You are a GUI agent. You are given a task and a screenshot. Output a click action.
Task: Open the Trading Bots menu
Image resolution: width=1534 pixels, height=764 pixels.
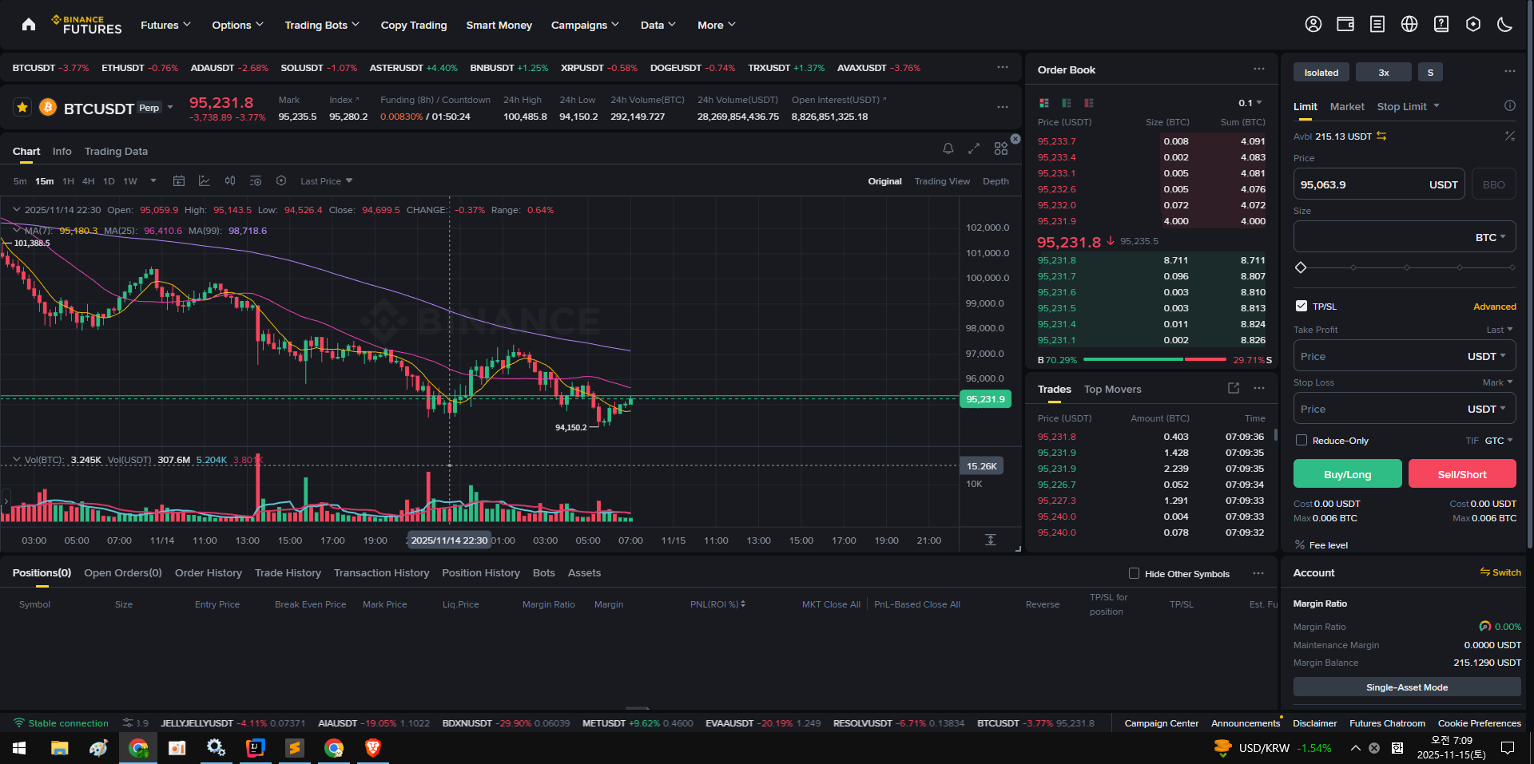tap(322, 25)
